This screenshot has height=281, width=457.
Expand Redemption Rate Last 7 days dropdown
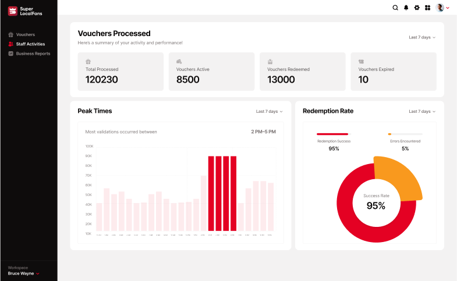pyautogui.click(x=421, y=111)
